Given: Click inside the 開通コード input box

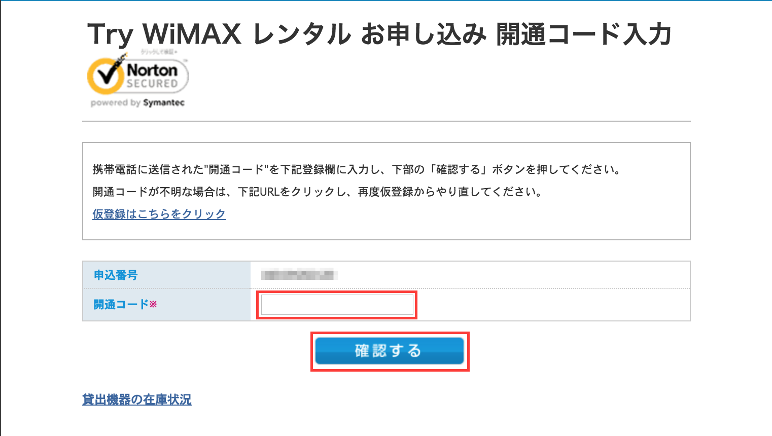Looking at the screenshot, I should point(336,304).
